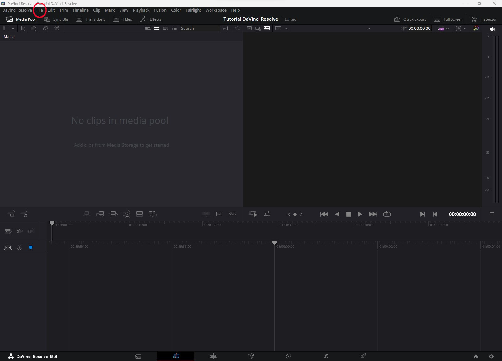Viewport: 502px width, 361px height.
Task: Click the Source Overwrite icon
Action: [153, 214]
